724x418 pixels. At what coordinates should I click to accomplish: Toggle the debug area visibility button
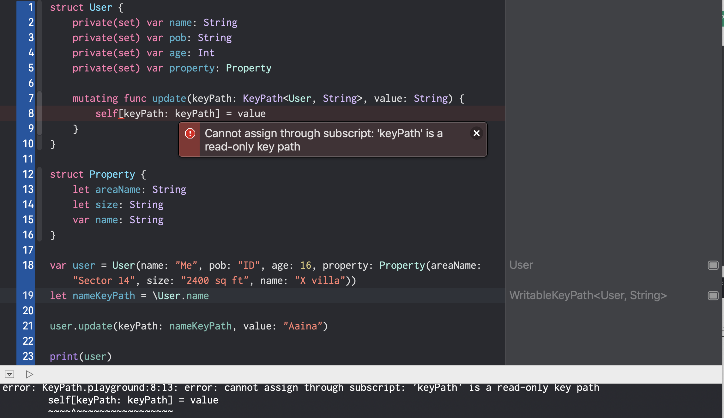[9, 374]
